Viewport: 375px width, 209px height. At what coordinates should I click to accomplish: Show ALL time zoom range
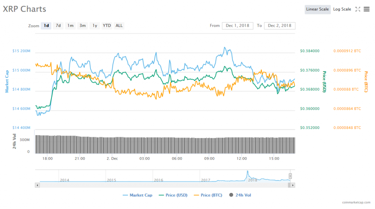click(x=119, y=26)
